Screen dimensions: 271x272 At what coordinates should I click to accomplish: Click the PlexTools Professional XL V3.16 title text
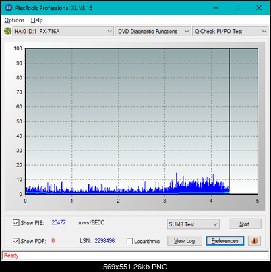pyautogui.click(x=53, y=8)
